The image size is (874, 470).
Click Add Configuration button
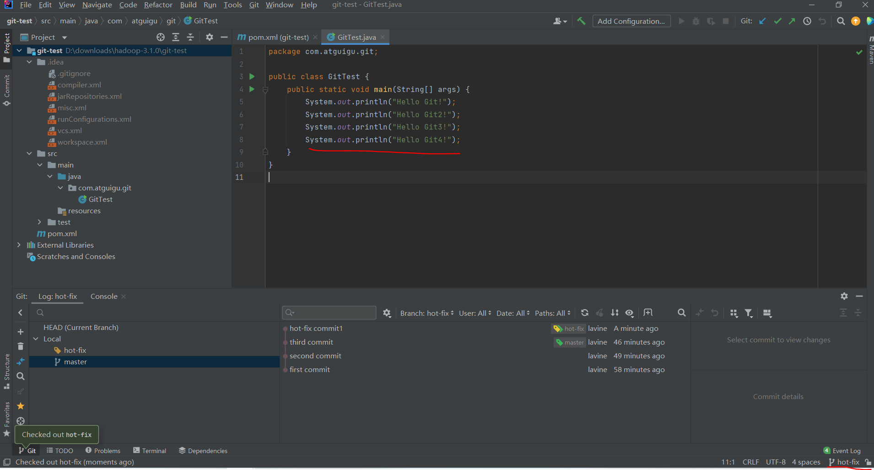tap(631, 21)
